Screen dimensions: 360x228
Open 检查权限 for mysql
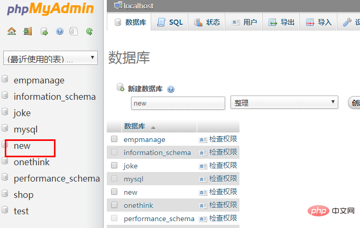(223, 178)
